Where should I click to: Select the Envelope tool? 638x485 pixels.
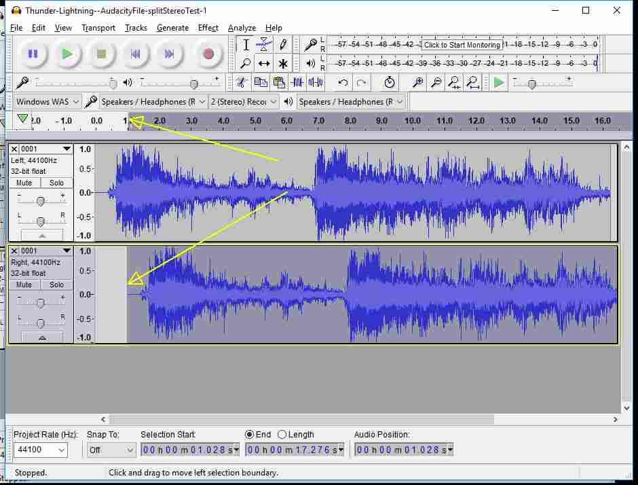pyautogui.click(x=264, y=45)
